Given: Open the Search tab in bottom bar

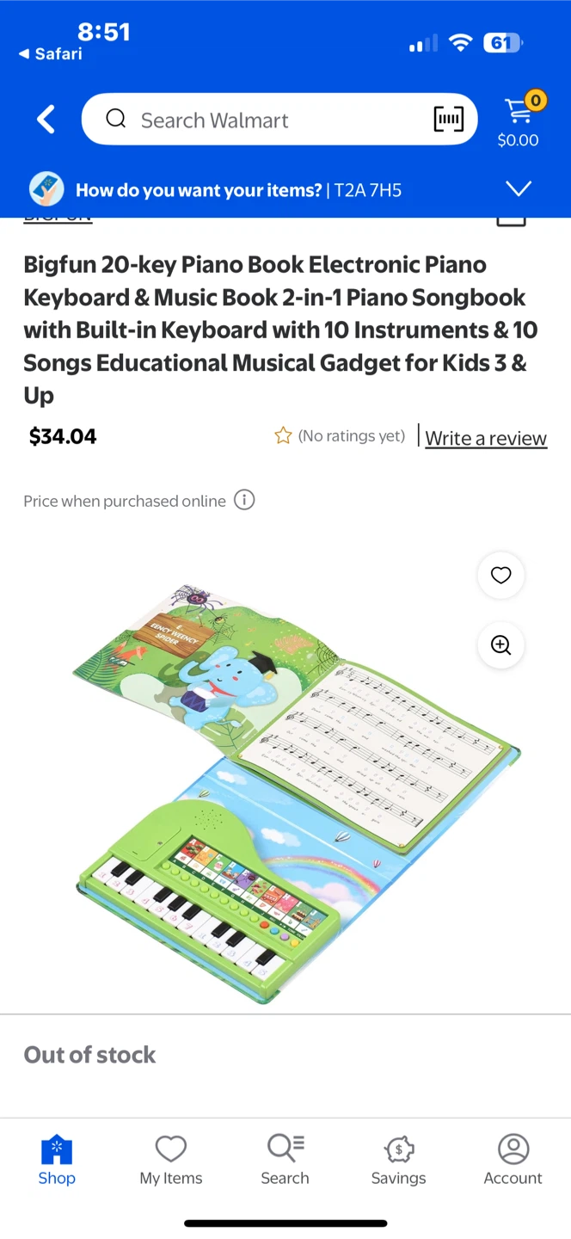Looking at the screenshot, I should [285, 1160].
